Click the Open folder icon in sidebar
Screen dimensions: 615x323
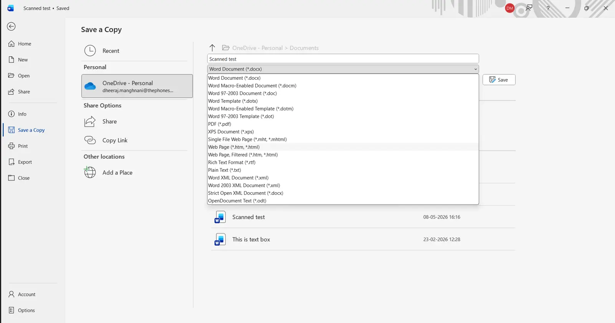coord(12,76)
